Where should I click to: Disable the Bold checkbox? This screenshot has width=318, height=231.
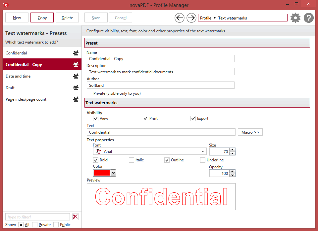click(96, 160)
